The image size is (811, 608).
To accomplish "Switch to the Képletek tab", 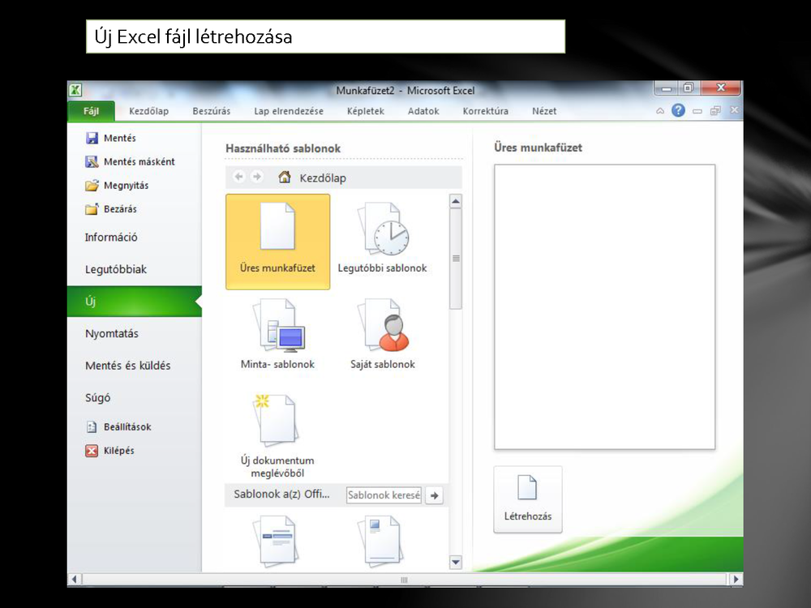I will (366, 111).
